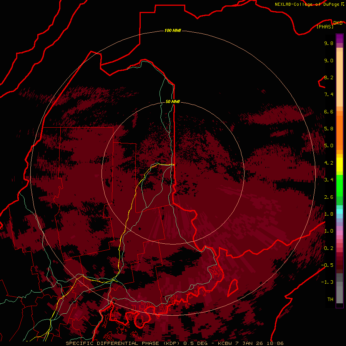
Task: Select the 1.8 legend value
Action: pos(329,214)
